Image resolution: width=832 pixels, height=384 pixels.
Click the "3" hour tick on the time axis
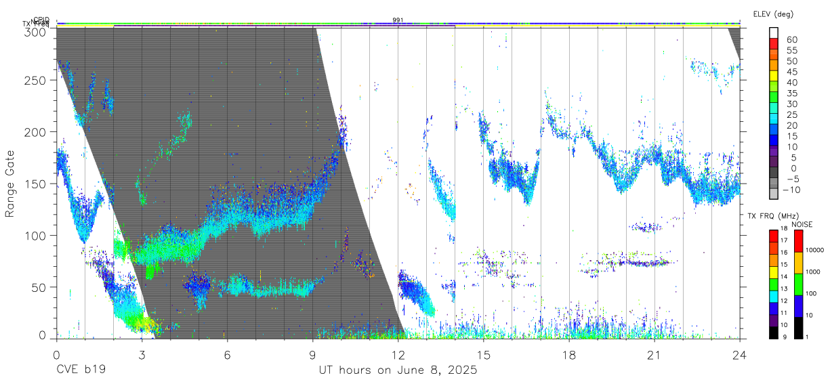(142, 354)
